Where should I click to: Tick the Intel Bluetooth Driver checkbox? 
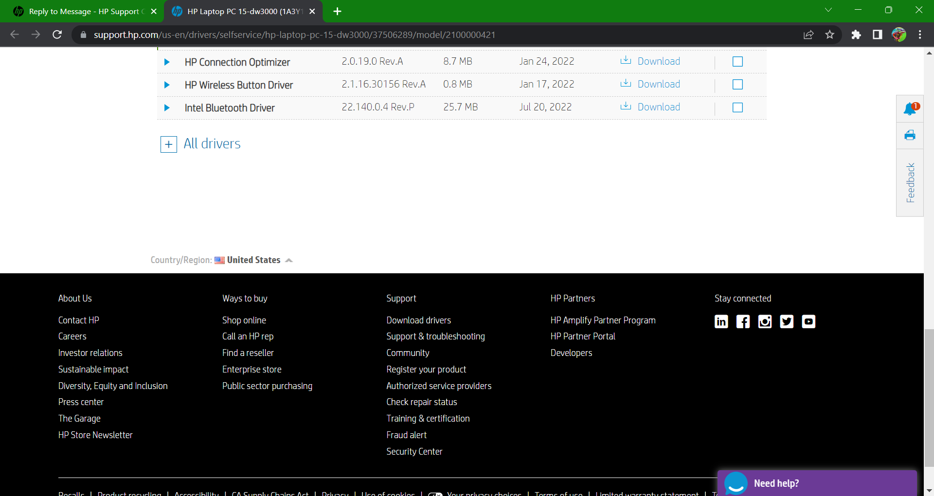click(737, 107)
